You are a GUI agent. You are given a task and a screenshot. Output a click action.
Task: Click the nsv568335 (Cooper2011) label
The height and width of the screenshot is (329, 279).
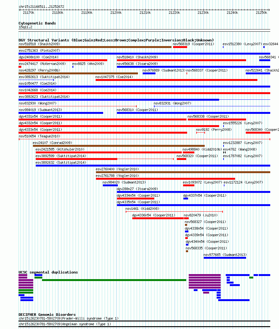pos(206,248)
